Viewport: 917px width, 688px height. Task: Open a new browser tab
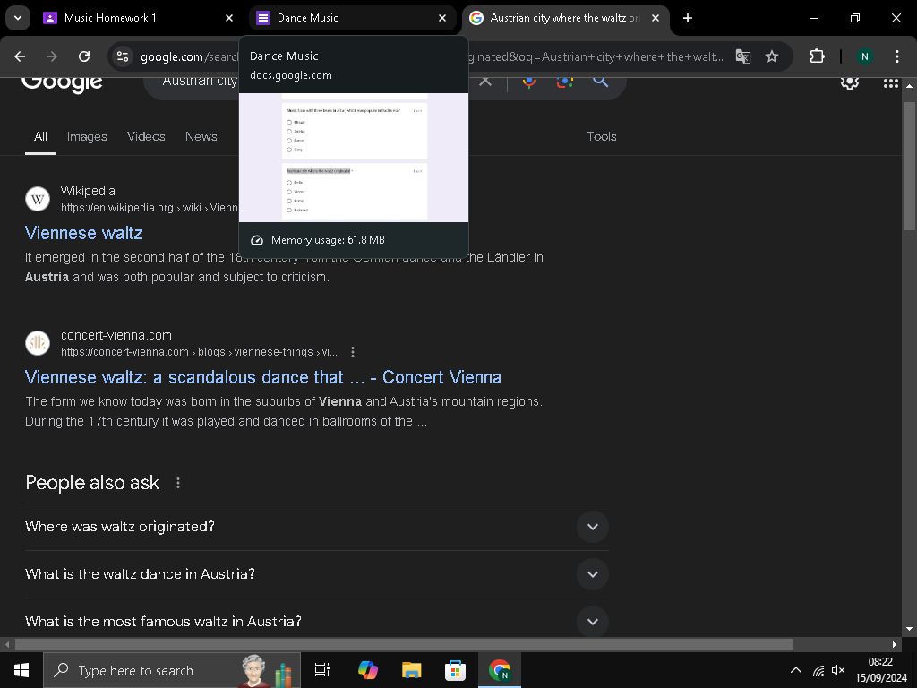pyautogui.click(x=688, y=18)
